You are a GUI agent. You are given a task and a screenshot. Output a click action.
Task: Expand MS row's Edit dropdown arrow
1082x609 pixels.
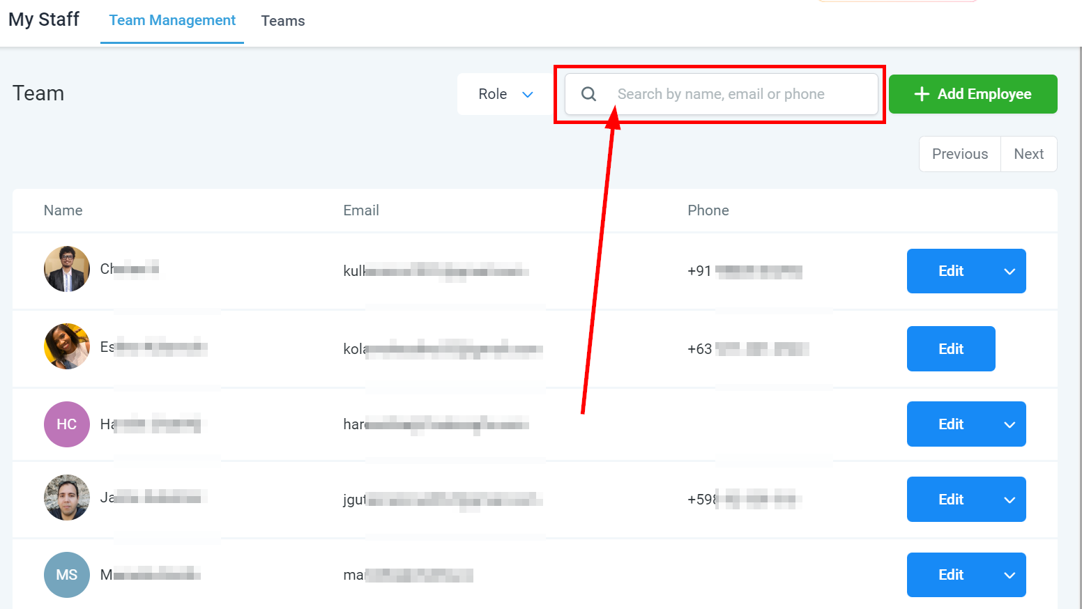point(1009,575)
